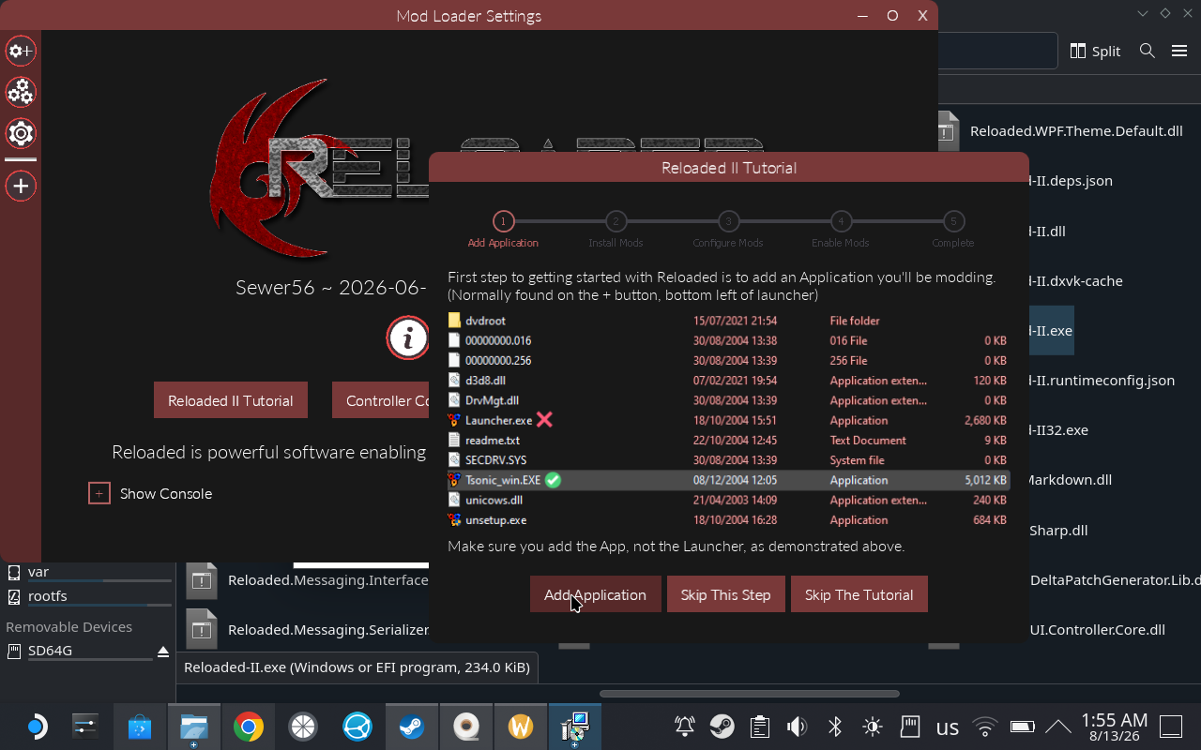Select Launcher.exe row in tutorial list
1201x750 pixels.
(728, 420)
